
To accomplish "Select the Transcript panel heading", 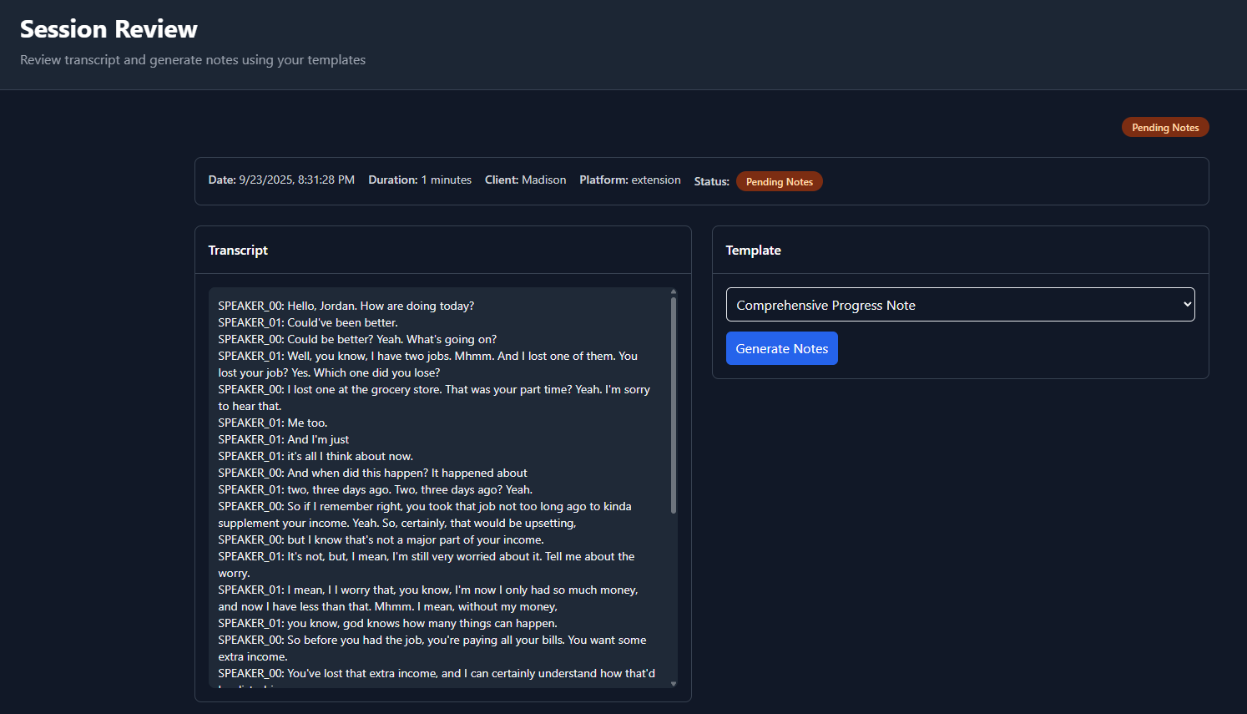I will click(238, 251).
